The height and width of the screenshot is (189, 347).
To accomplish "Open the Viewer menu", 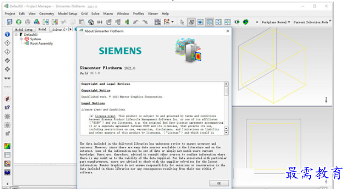I will click(x=153, y=14).
